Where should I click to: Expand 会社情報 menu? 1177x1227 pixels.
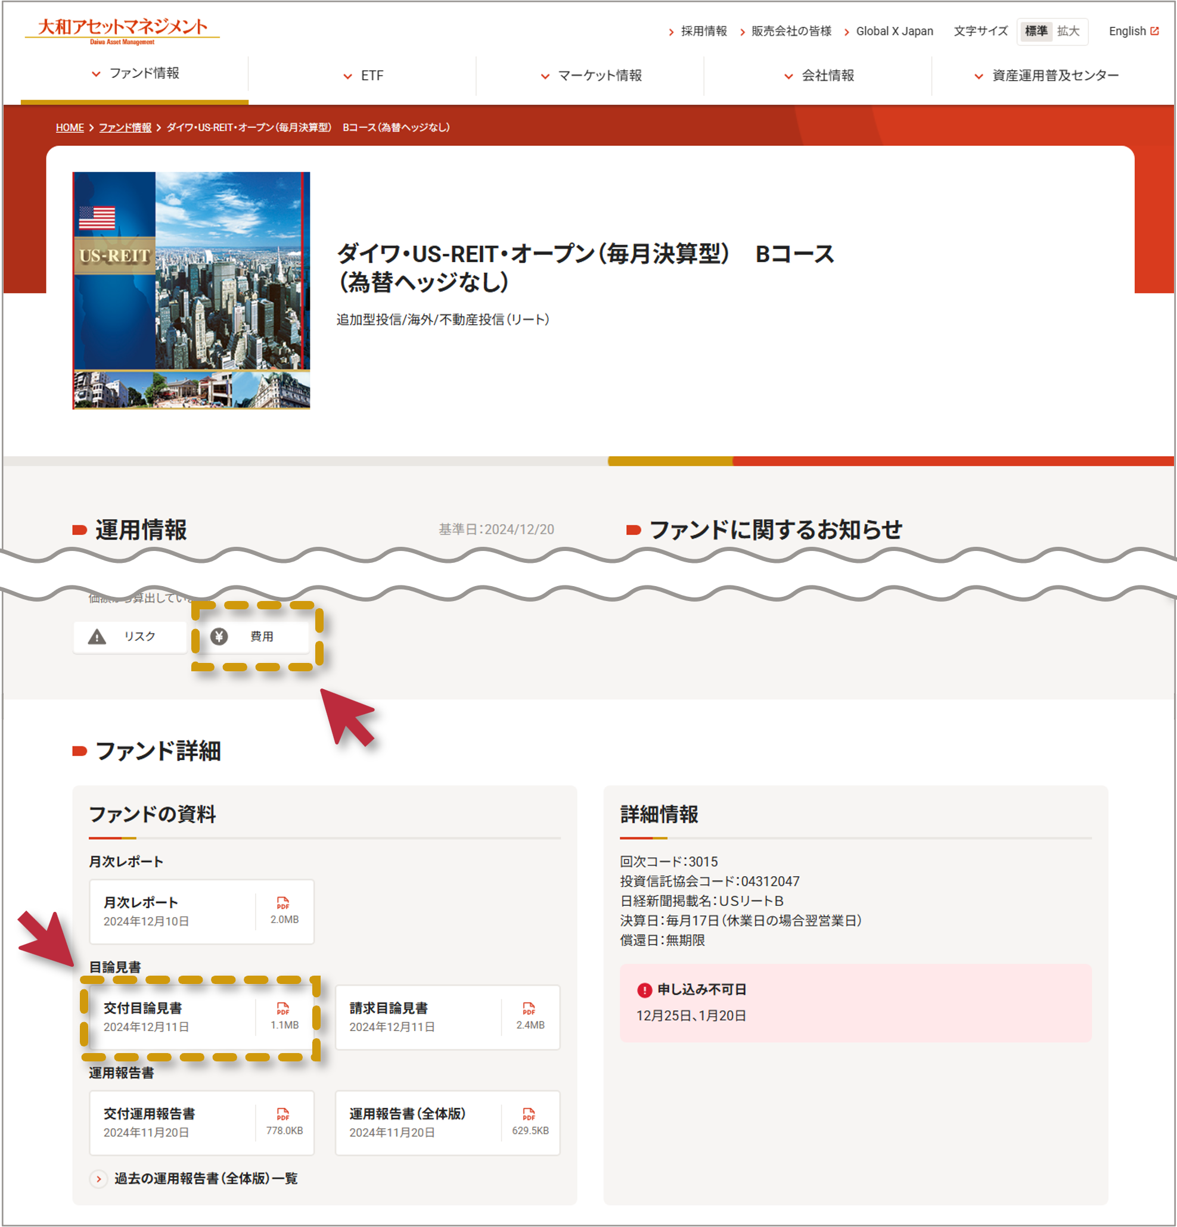click(818, 76)
